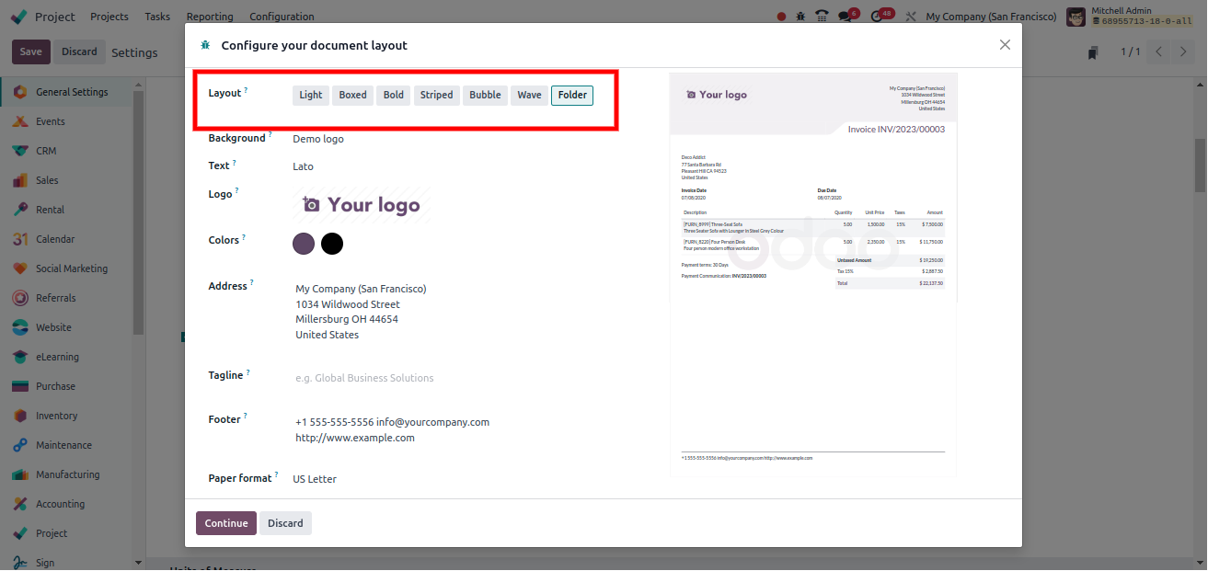1208x571 pixels.
Task: Switch to the Projects menu
Action: coord(109,16)
